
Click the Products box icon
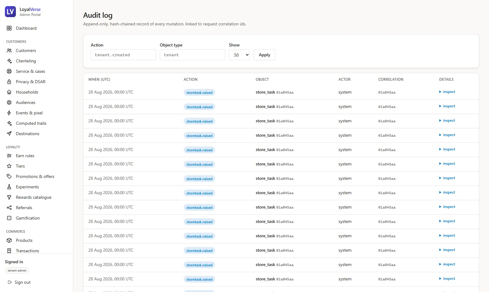[9, 240]
